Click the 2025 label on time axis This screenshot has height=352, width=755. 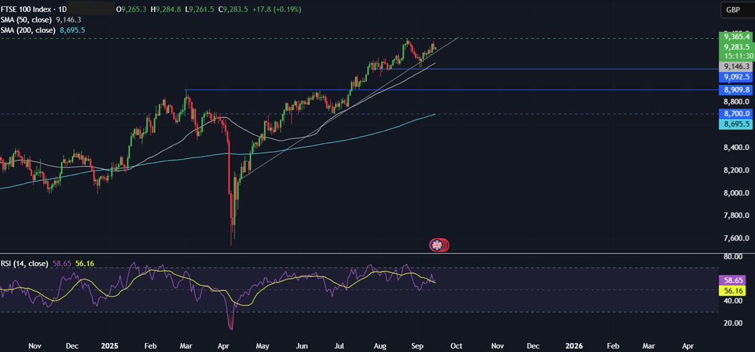click(109, 345)
